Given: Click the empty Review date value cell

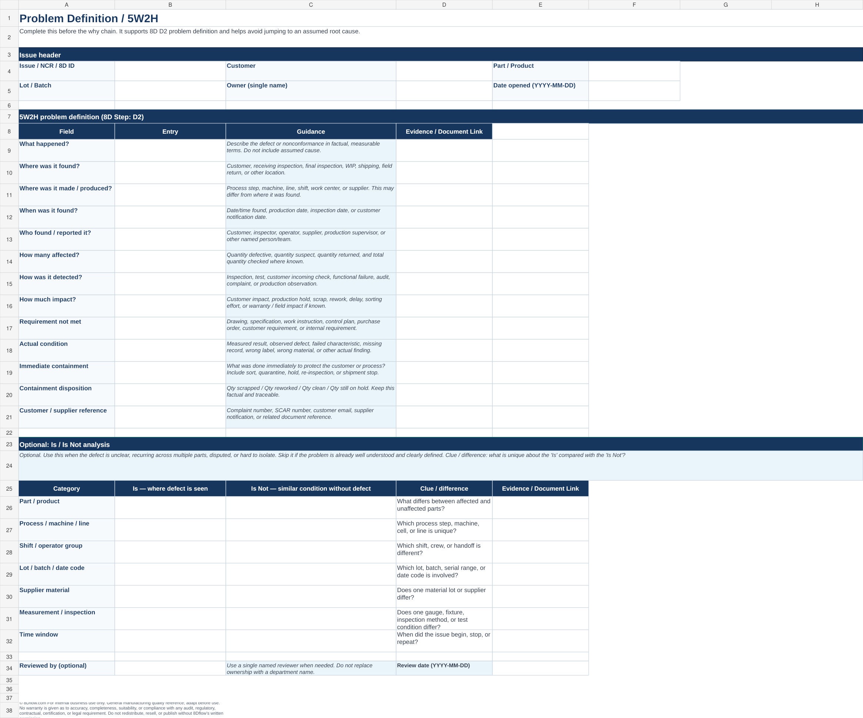Looking at the screenshot, I should [x=541, y=668].
